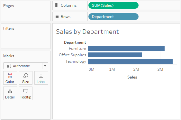Click the Label marks card icon
181x120 pixels.
pos(41,76)
